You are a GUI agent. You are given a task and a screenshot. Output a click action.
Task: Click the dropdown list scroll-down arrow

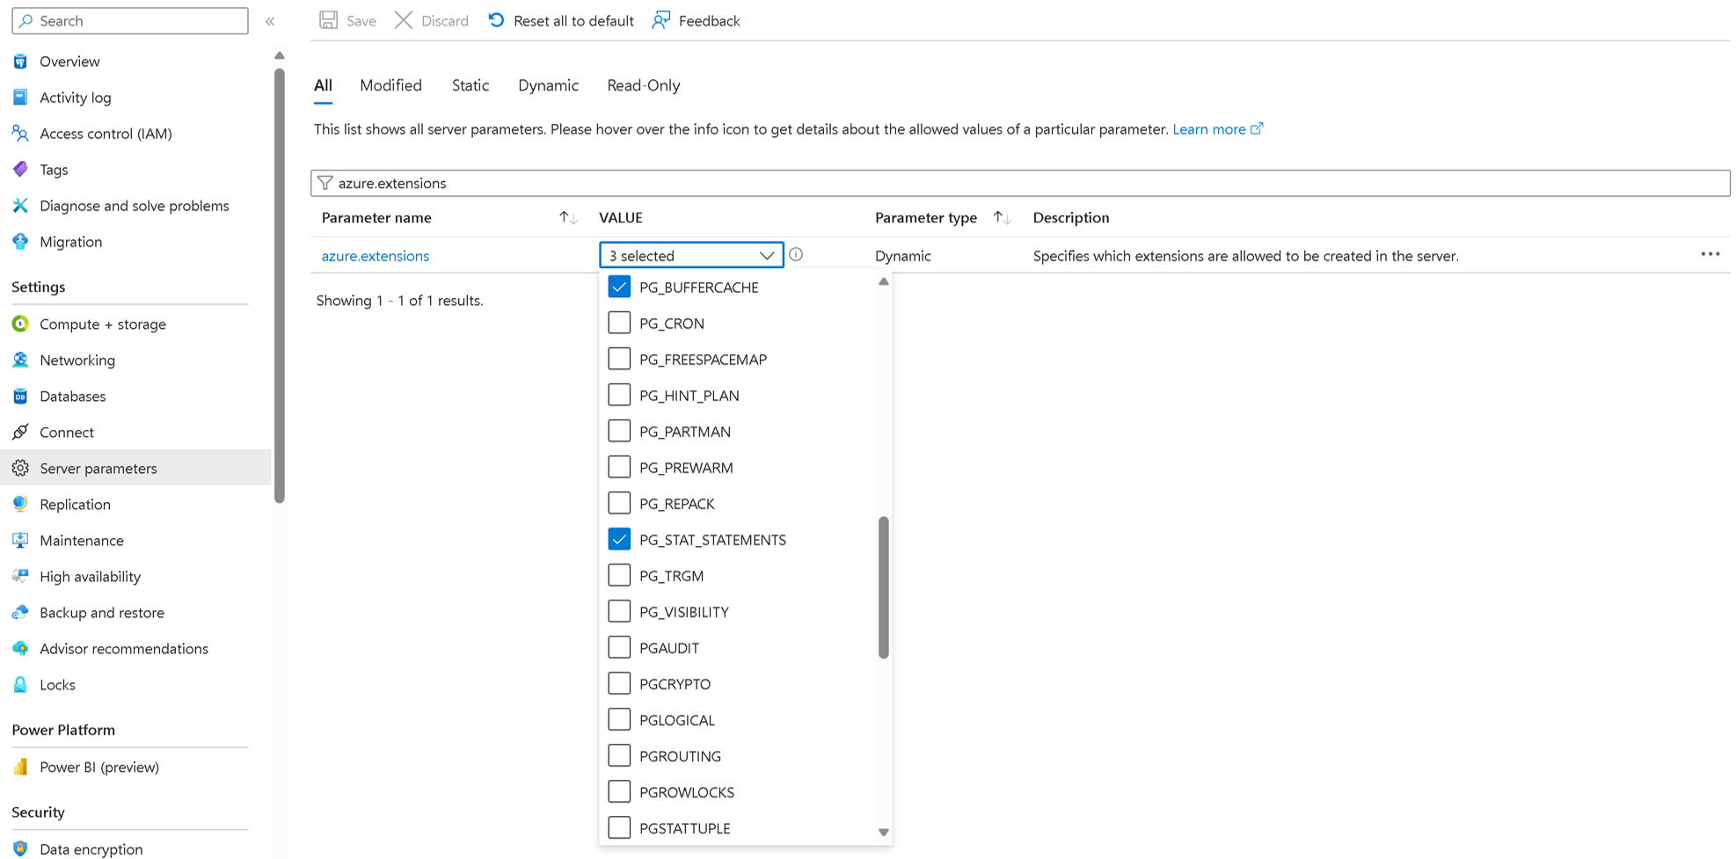click(x=884, y=832)
